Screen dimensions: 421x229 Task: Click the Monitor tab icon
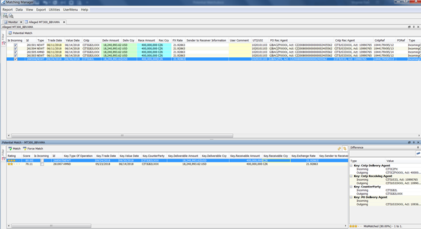point(5,22)
